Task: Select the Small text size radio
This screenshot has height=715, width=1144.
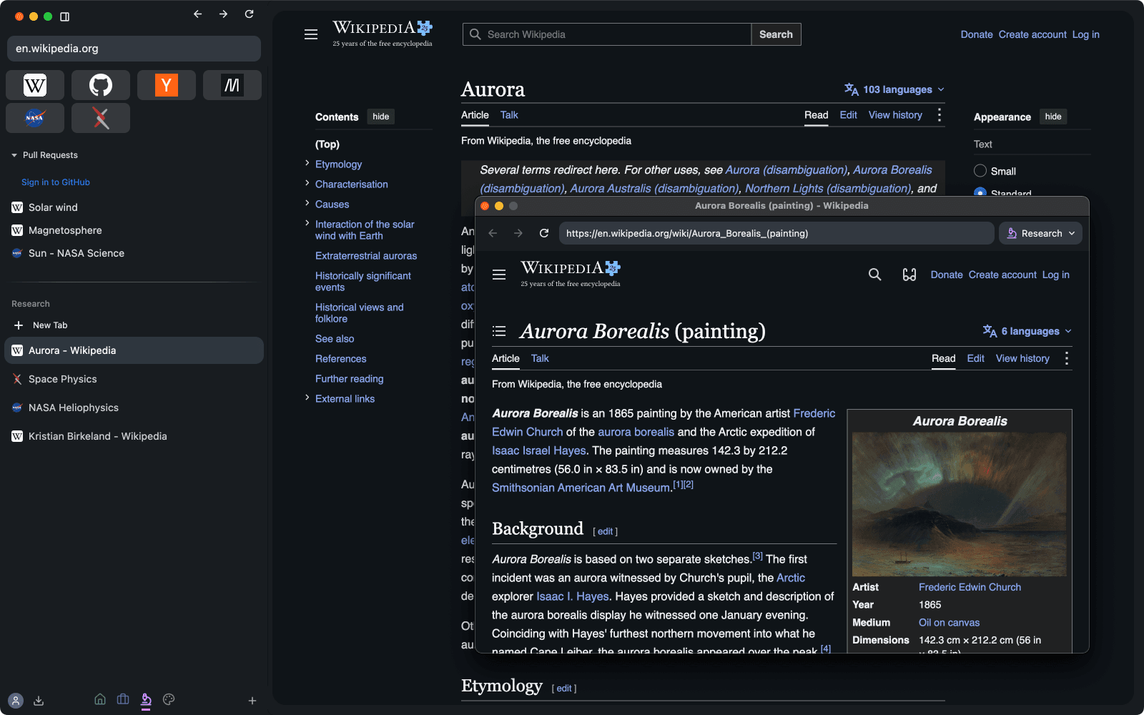Action: tap(980, 171)
